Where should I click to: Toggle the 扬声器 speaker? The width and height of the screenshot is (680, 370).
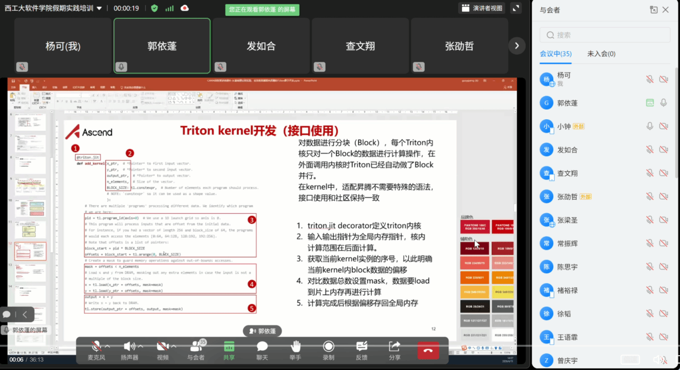click(x=128, y=347)
